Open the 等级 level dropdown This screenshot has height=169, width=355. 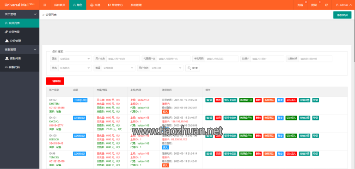pos(118,68)
